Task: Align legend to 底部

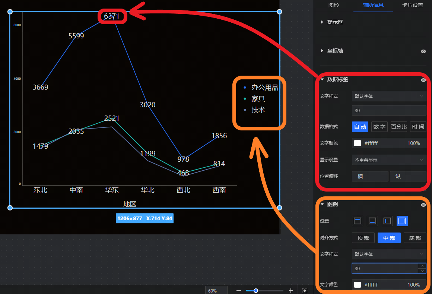Action: tap(415, 238)
